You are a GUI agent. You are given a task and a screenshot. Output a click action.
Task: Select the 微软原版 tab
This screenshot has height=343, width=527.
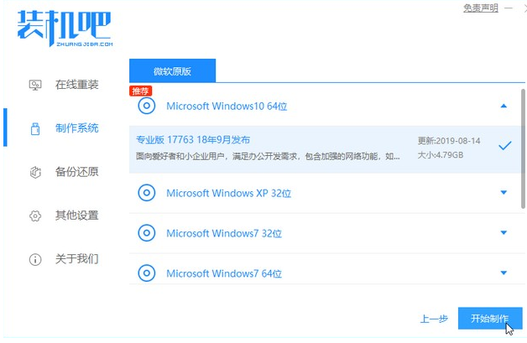click(172, 71)
